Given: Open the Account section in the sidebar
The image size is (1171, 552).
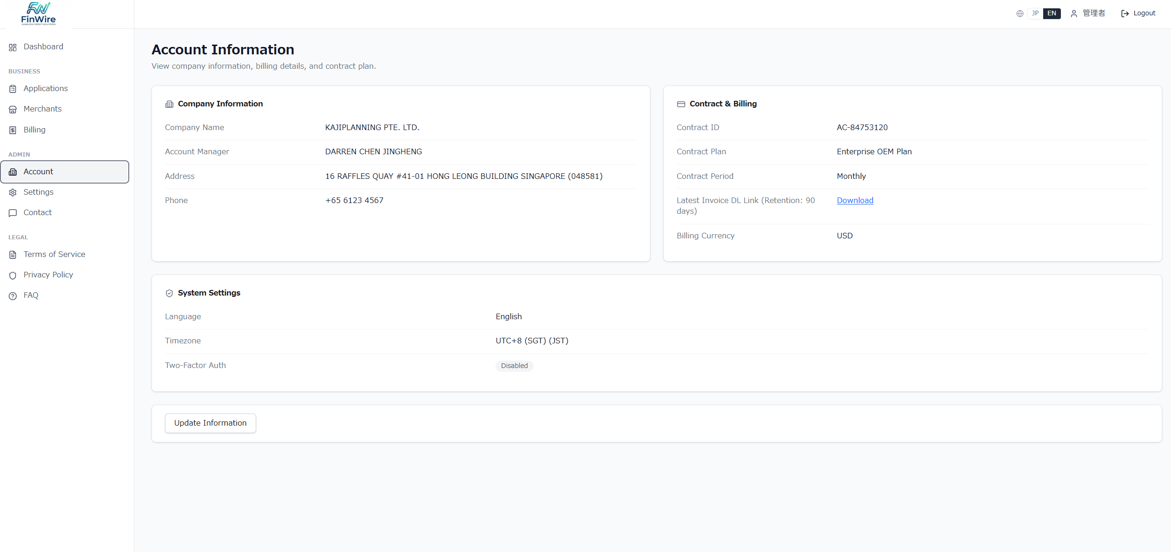Looking at the screenshot, I should pyautogui.click(x=38, y=171).
